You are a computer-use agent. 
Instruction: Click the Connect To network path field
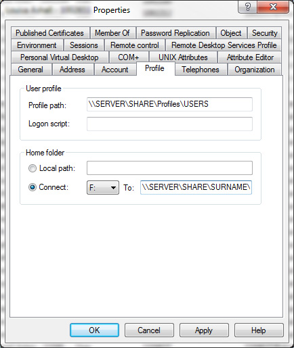coord(196,187)
